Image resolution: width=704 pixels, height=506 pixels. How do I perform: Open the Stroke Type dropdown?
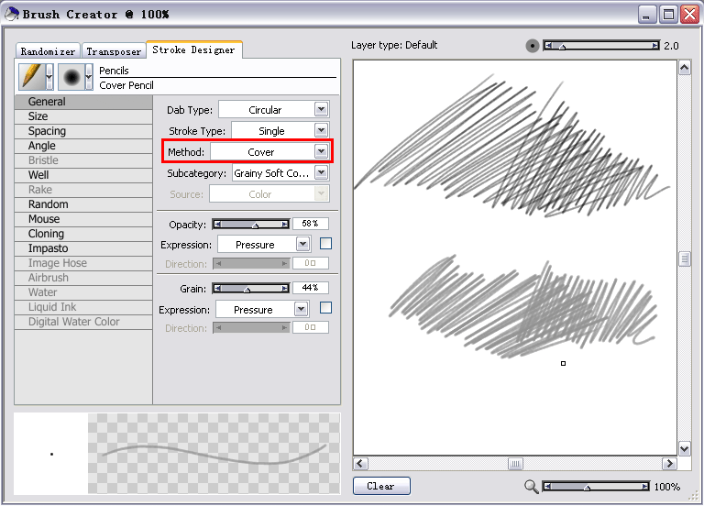tap(321, 130)
